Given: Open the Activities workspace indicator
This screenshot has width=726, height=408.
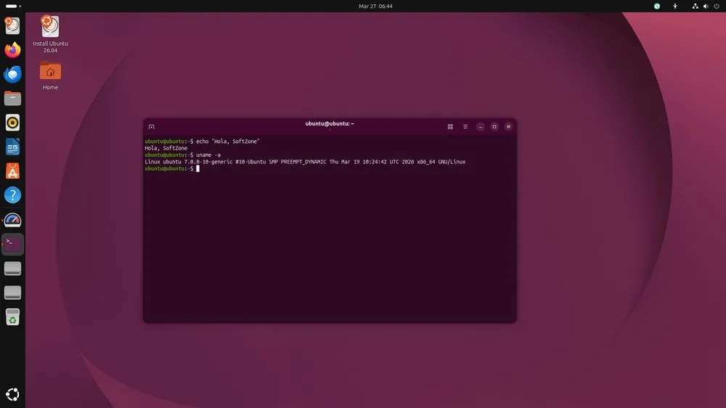Looking at the screenshot, I should coord(13,6).
